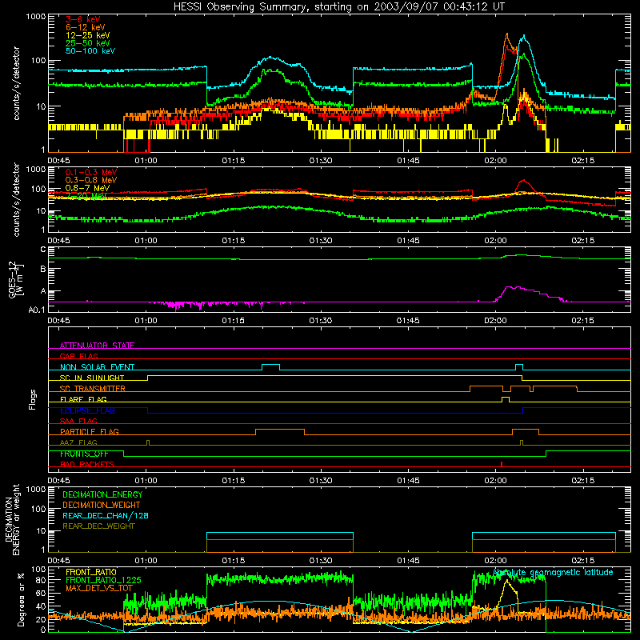Click the C tick label on the GOES axis
This screenshot has width=640, height=640.
[x=43, y=250]
